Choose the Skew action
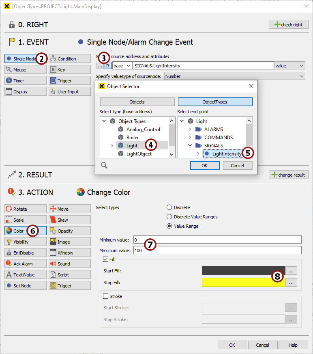Screen dimensions: 313x354 click(69, 220)
